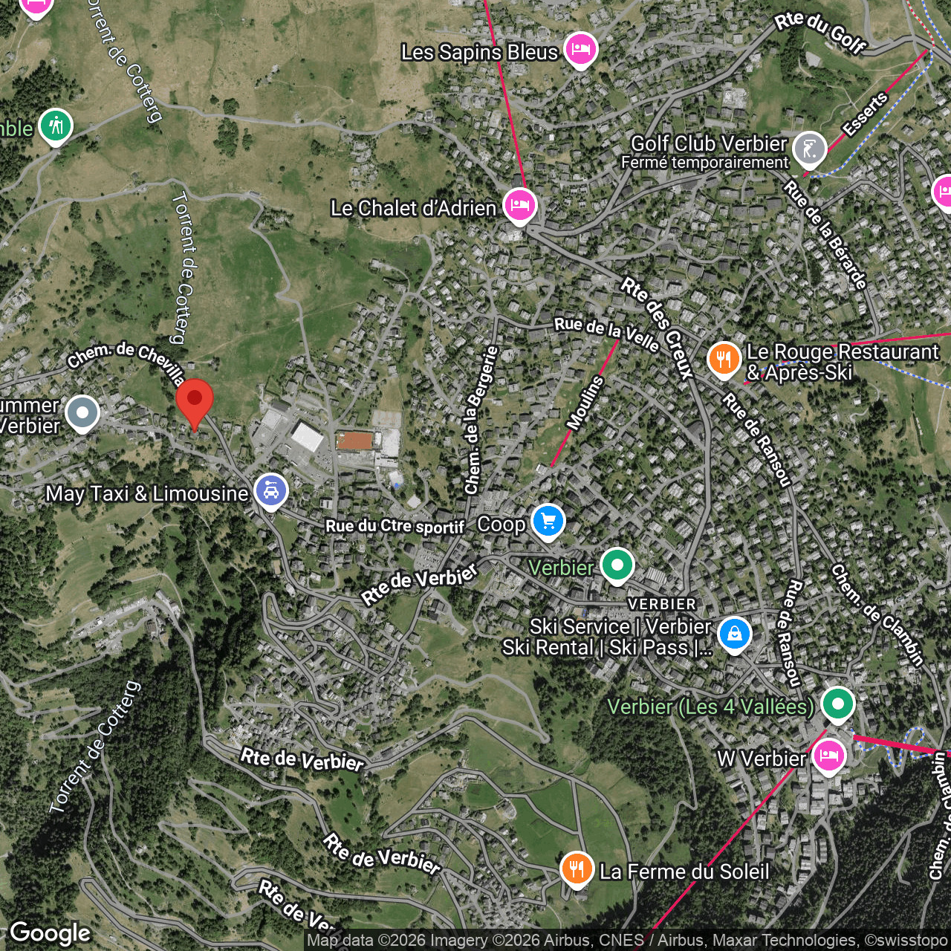This screenshot has height=951, width=951.
Task: Click the Coop shopping cart icon
Action: (548, 521)
